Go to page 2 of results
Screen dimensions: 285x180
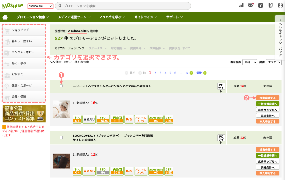tap(155, 73)
